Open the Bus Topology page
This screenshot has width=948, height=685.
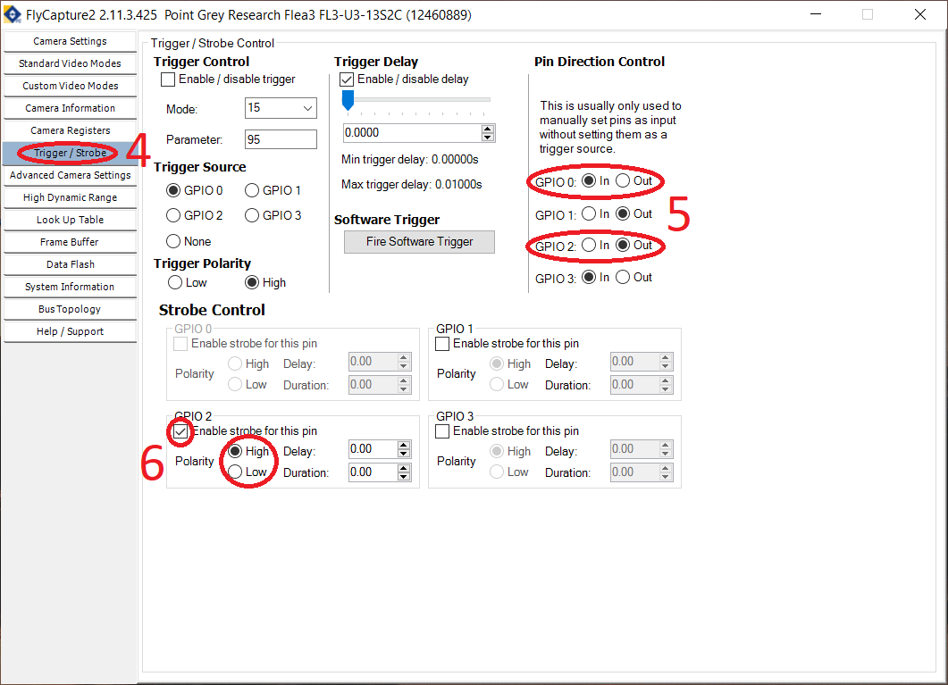coord(70,309)
